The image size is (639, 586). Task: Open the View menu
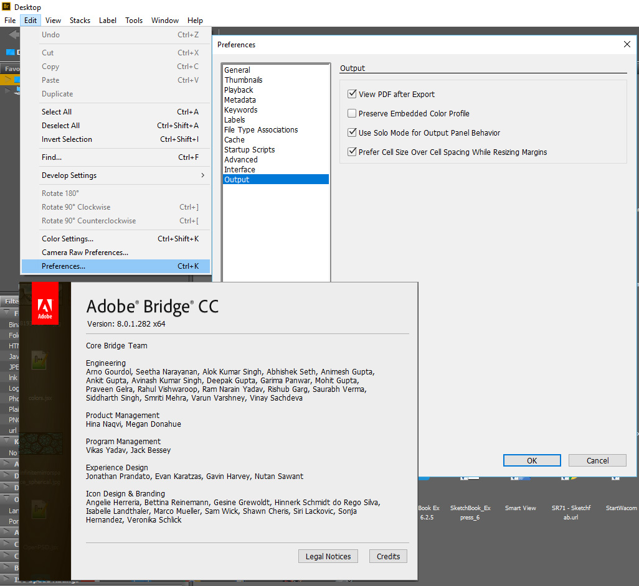[53, 21]
